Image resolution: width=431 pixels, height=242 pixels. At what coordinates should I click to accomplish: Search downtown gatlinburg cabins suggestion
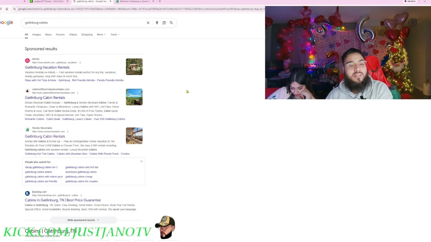tap(81, 172)
